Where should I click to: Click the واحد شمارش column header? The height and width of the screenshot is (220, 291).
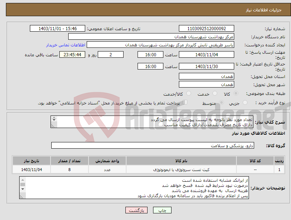click(107, 161)
